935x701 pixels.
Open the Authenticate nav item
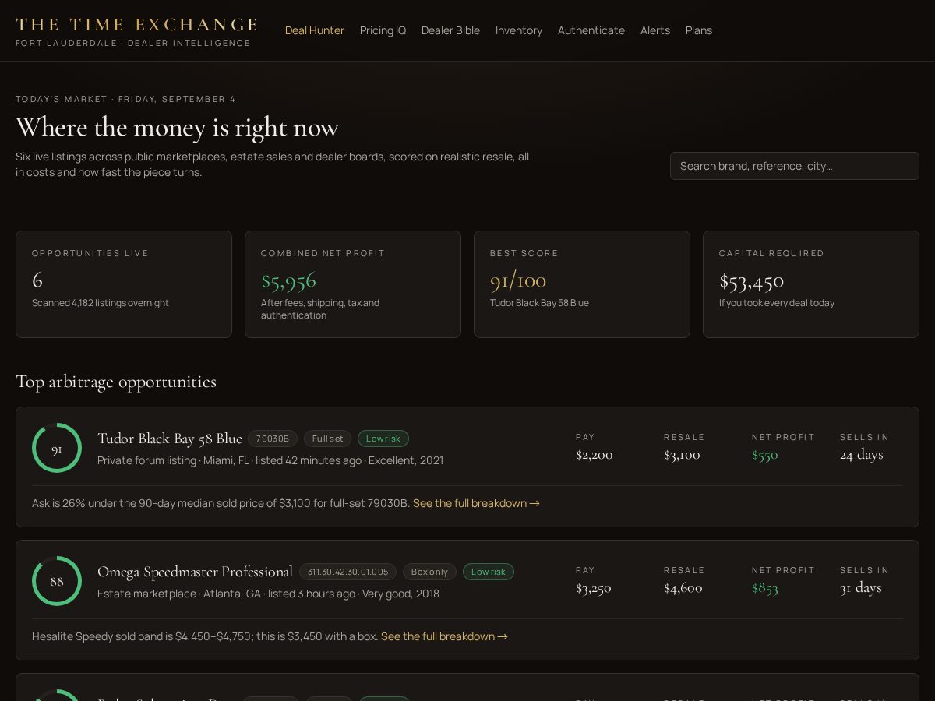(x=591, y=30)
